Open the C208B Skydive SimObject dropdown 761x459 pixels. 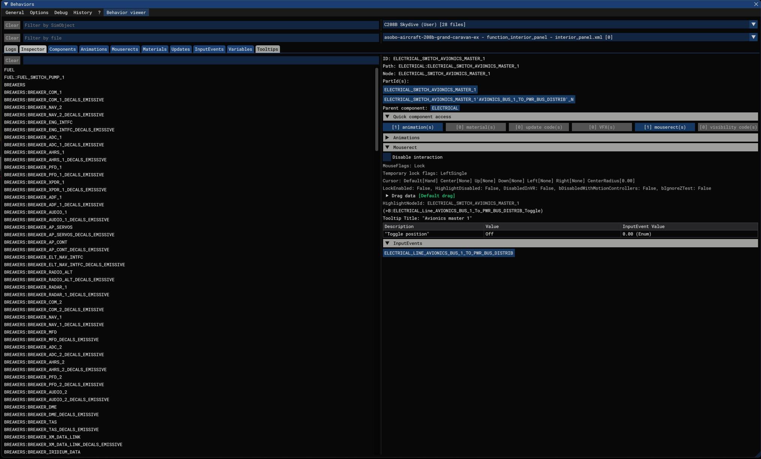tap(570, 25)
